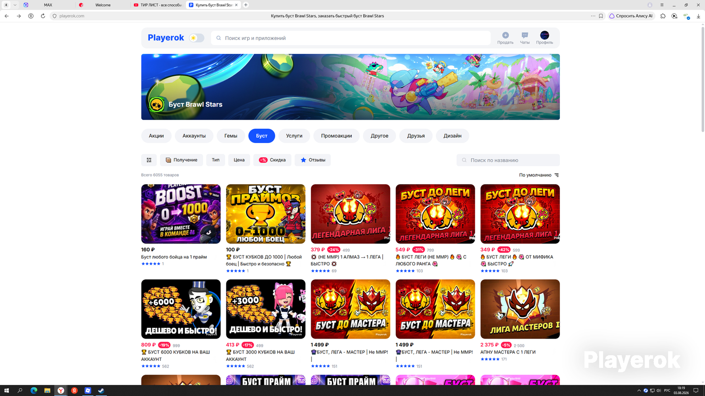Select the Буст category tab
Screen dimensions: 705x396
pyautogui.click(x=262, y=136)
